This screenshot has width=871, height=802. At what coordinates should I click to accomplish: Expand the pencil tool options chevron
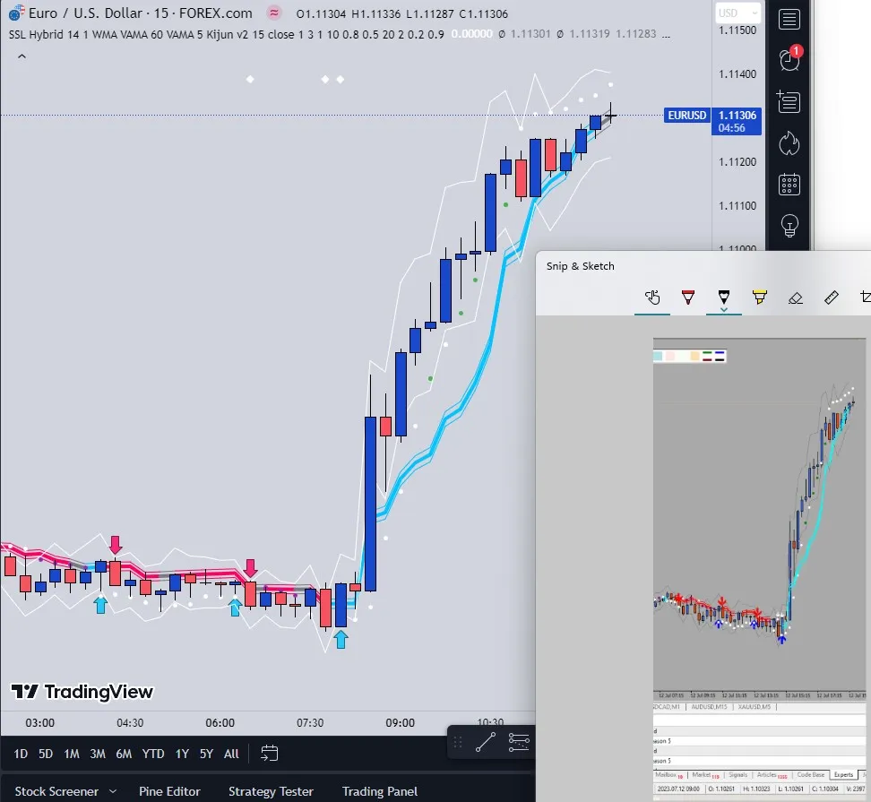point(724,310)
